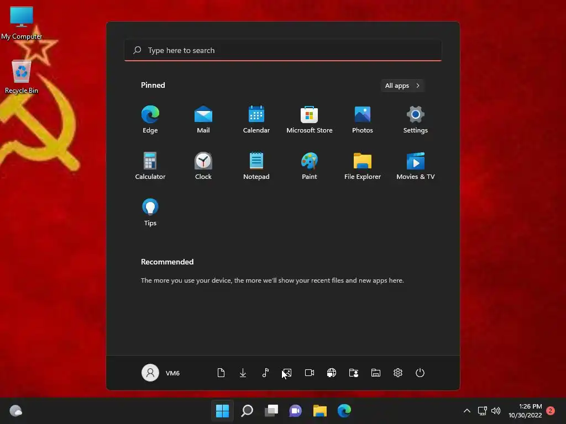Select the My Computer desktop icon
The height and width of the screenshot is (424, 566).
[22, 23]
